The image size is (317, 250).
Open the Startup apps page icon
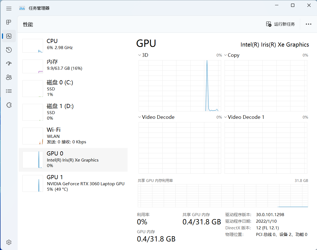[x=9, y=63]
